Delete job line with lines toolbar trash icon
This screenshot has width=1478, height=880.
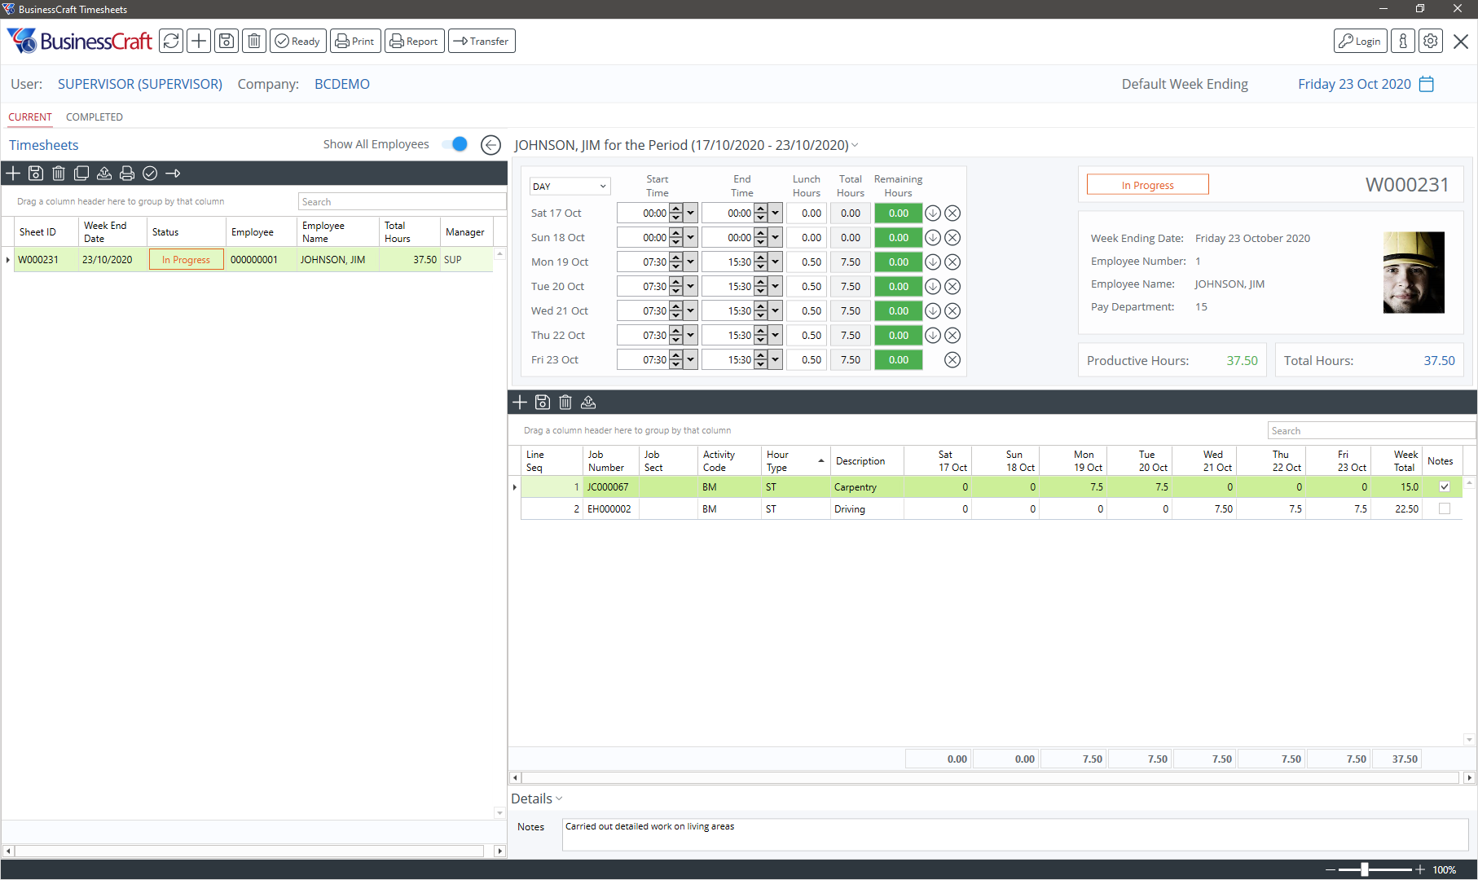pyautogui.click(x=565, y=402)
